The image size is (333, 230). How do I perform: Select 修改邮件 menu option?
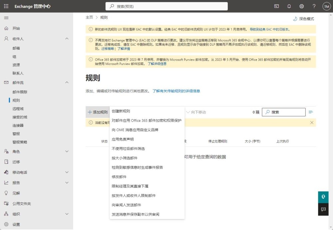(x=119, y=177)
